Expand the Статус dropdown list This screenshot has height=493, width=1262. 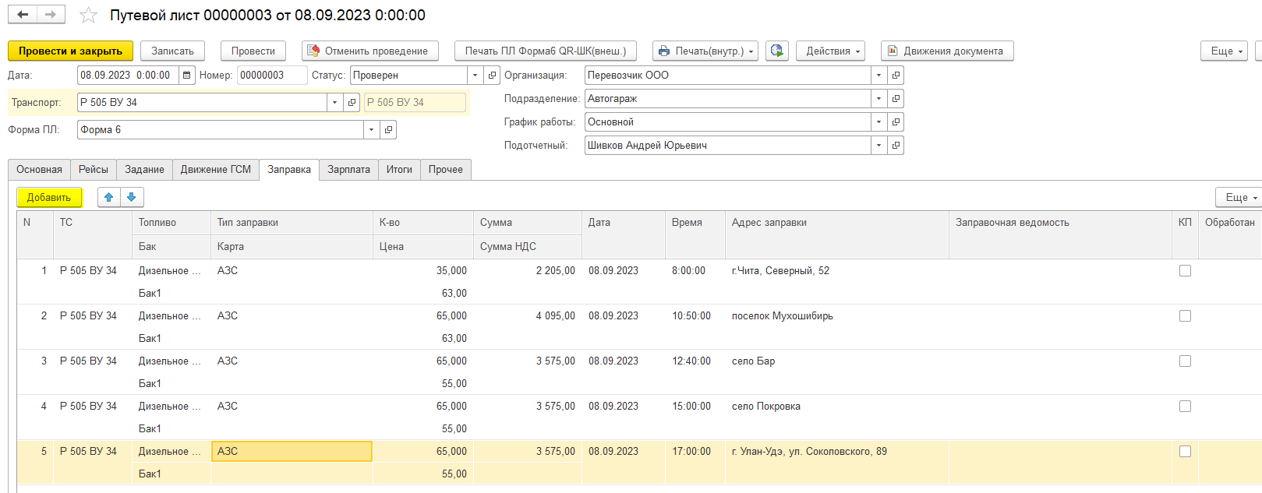[475, 76]
